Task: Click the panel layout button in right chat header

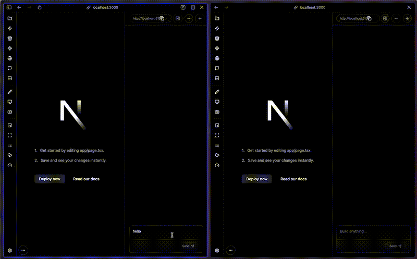Action: tap(385, 18)
